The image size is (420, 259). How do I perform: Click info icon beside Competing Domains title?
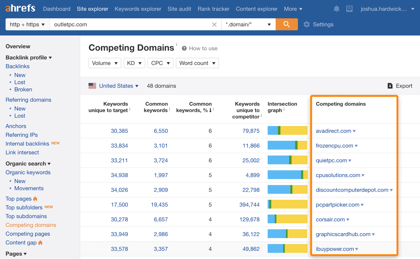tap(177, 44)
